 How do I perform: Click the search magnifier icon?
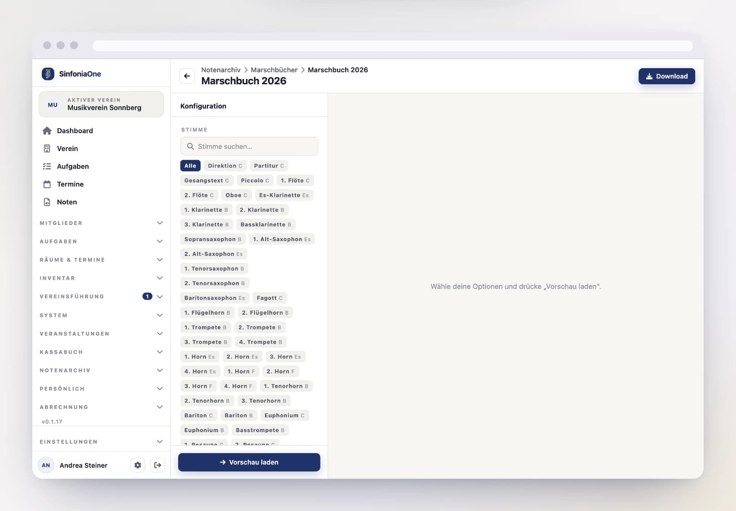[x=190, y=147]
